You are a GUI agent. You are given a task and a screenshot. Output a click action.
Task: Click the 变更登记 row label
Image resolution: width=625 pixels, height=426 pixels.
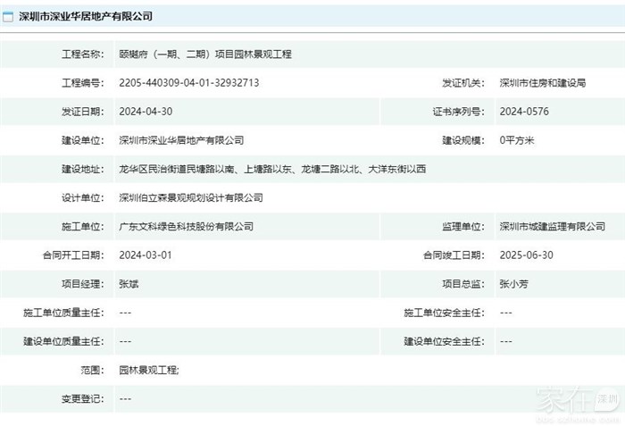82,397
